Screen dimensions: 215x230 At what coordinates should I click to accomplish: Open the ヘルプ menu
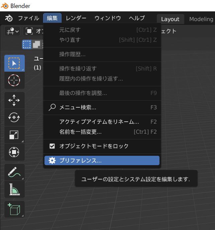coord(137,18)
